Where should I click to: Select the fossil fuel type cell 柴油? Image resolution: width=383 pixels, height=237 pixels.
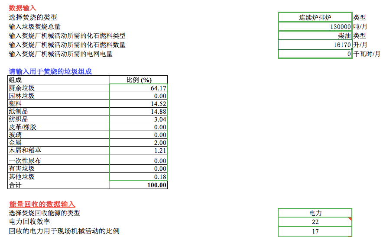pos(315,35)
